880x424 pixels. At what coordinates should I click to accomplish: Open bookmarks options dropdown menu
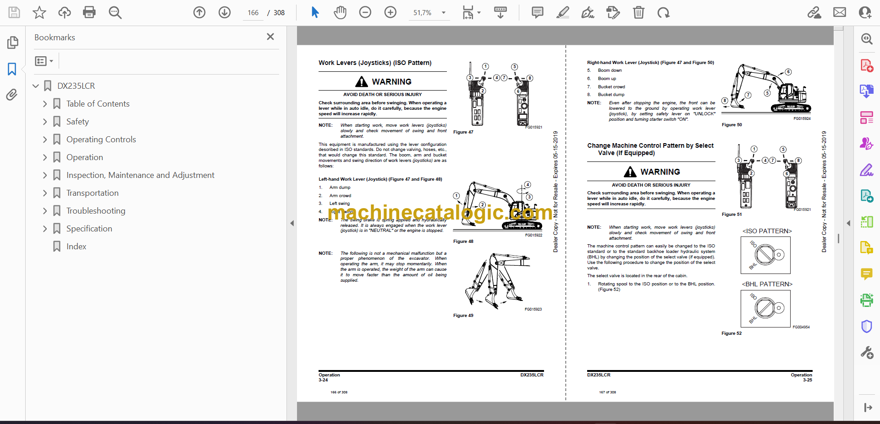coord(44,61)
